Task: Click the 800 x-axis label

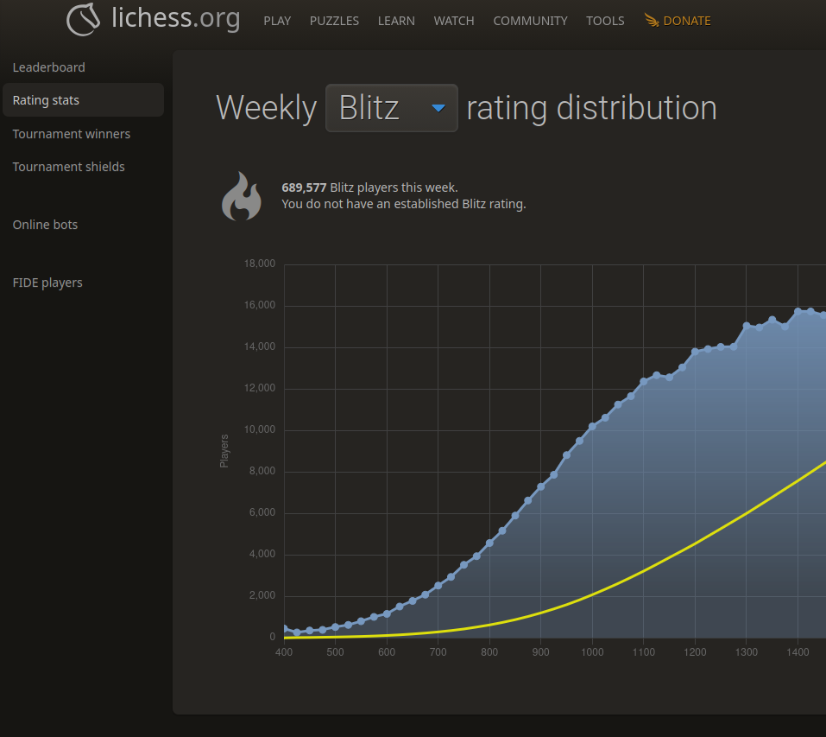Action: pos(489,652)
